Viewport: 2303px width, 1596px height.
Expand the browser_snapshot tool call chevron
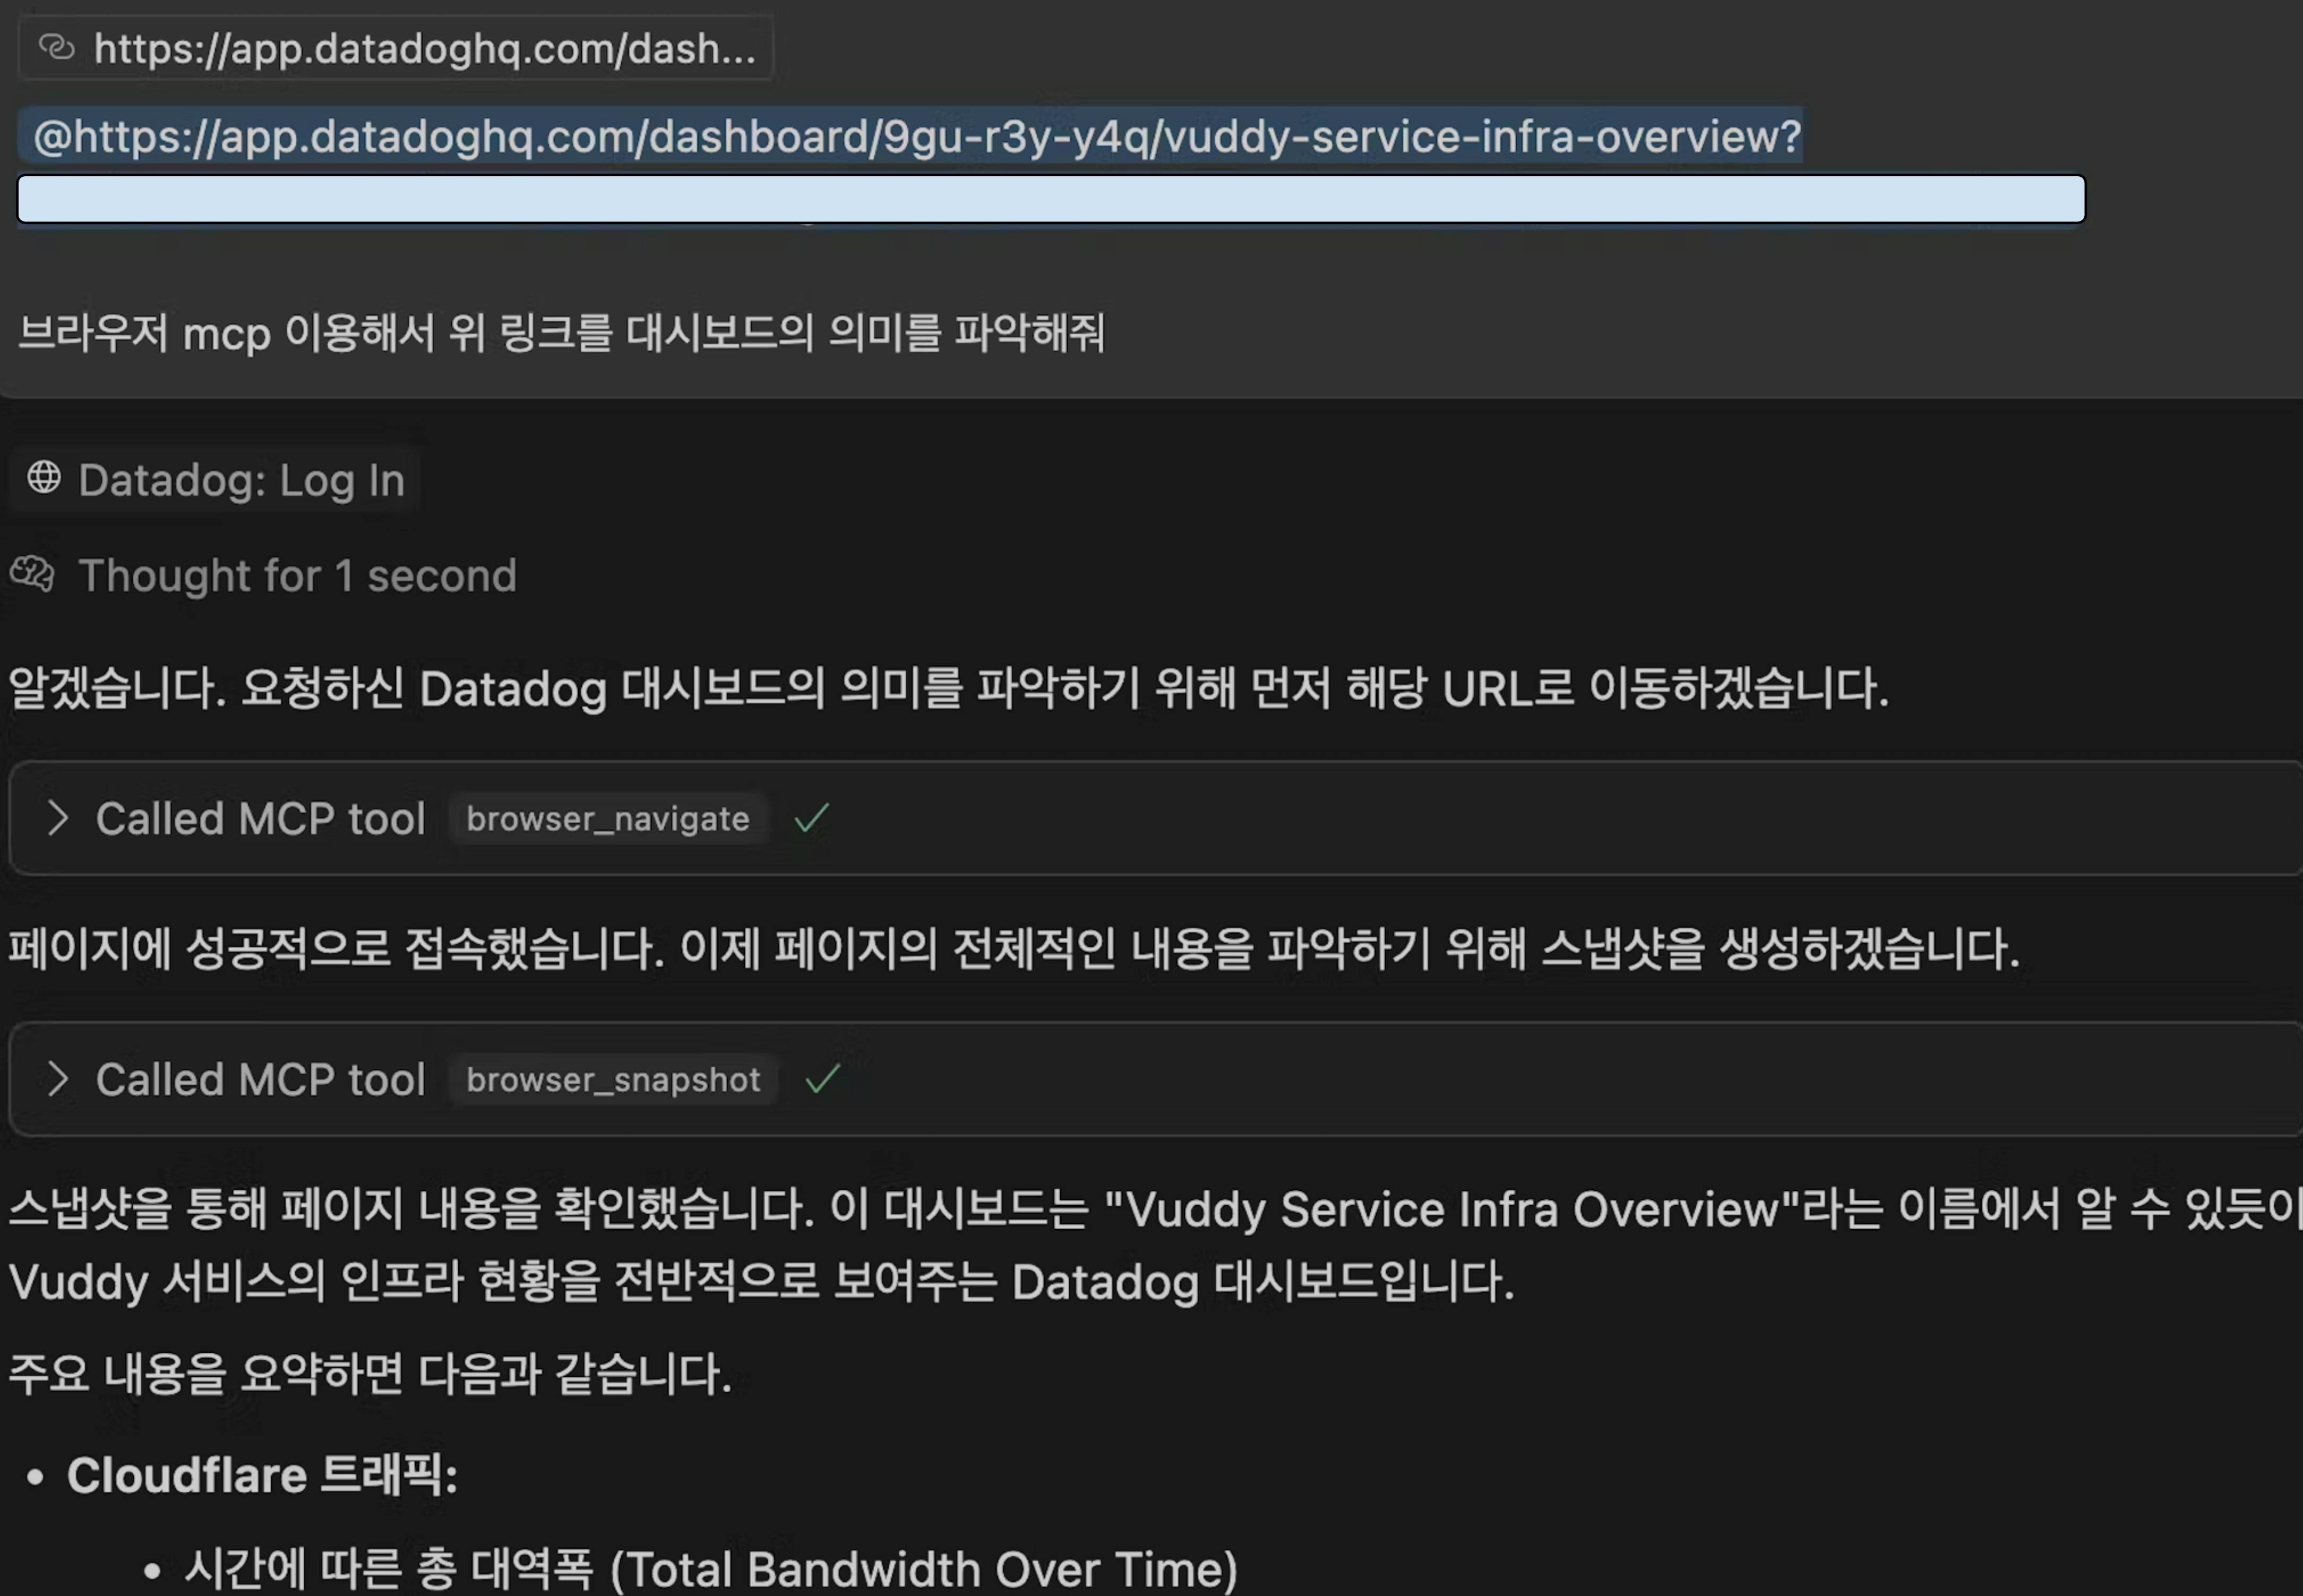[x=58, y=1079]
